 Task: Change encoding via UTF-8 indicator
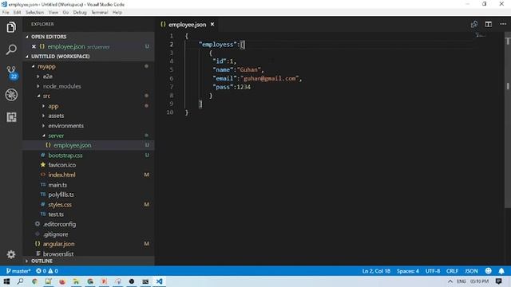point(433,271)
